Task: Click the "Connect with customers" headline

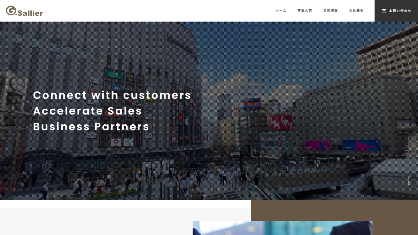Action: point(112,95)
